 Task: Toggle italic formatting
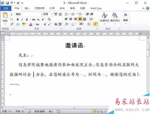coord(22,19)
